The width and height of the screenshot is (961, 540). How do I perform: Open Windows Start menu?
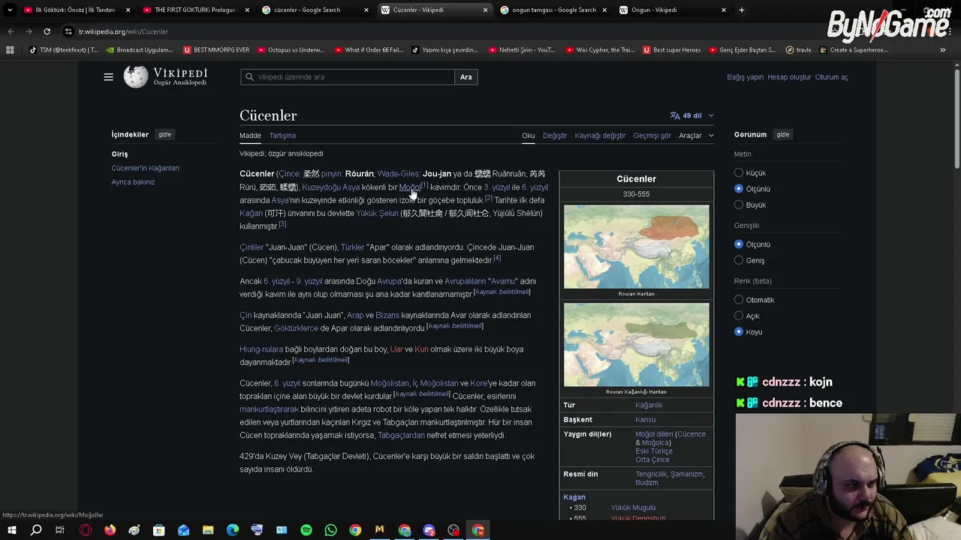pyautogui.click(x=11, y=530)
